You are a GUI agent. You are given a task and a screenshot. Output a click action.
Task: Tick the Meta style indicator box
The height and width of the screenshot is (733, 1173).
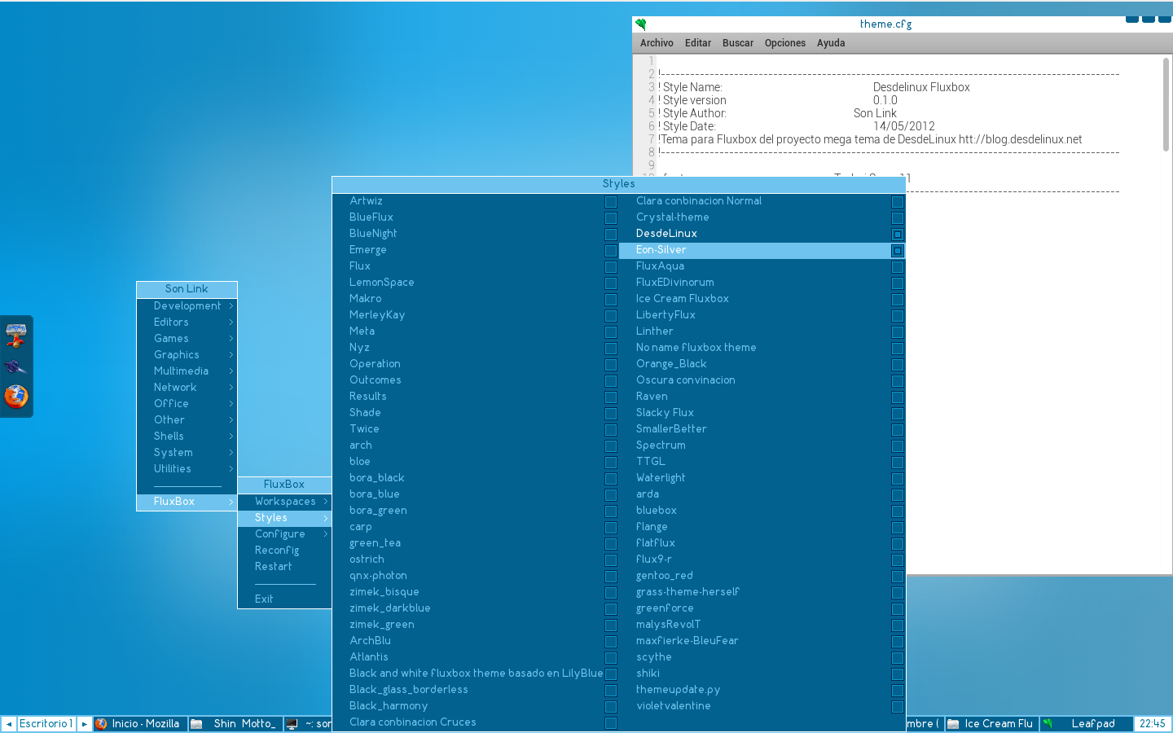(611, 332)
